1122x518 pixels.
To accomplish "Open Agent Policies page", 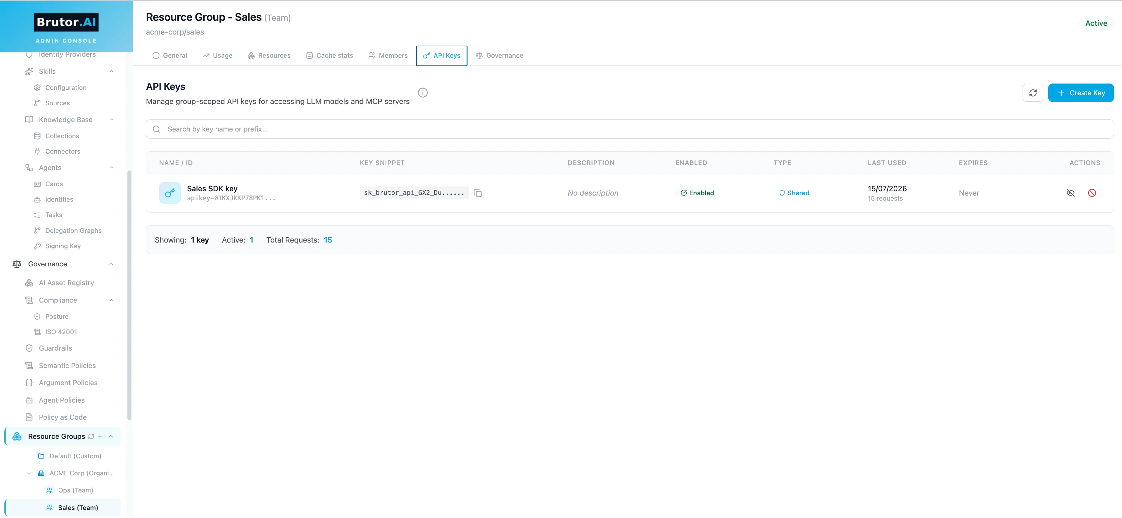I will tap(61, 400).
